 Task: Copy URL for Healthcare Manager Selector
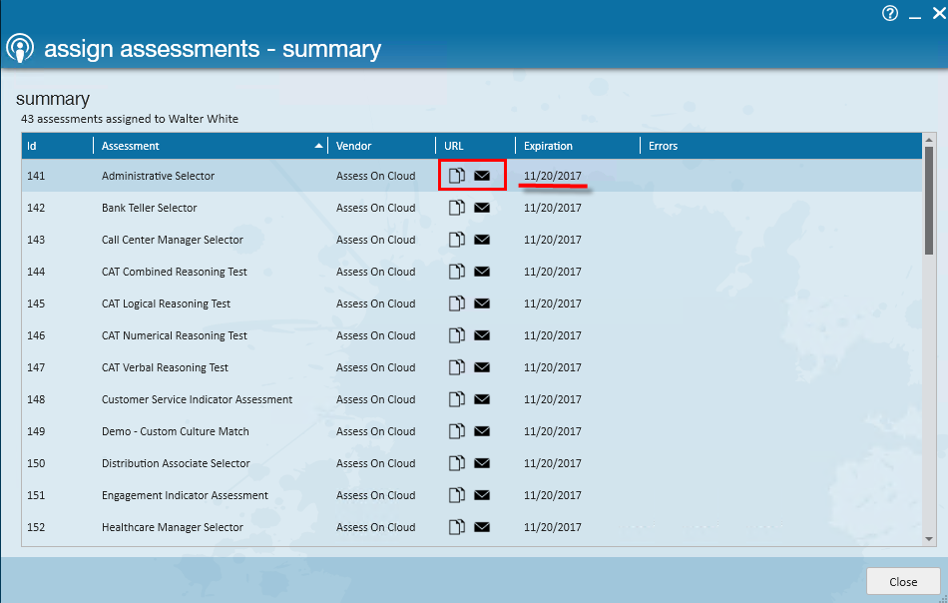pyautogui.click(x=456, y=527)
